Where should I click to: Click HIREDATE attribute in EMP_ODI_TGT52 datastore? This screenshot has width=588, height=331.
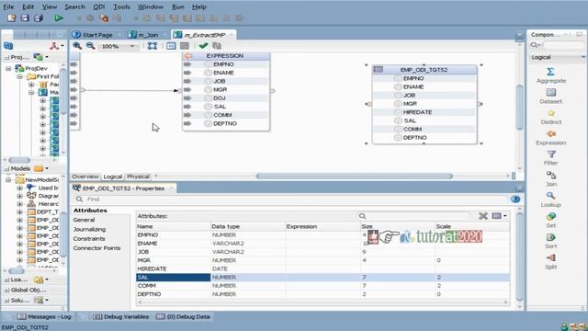[x=417, y=112]
